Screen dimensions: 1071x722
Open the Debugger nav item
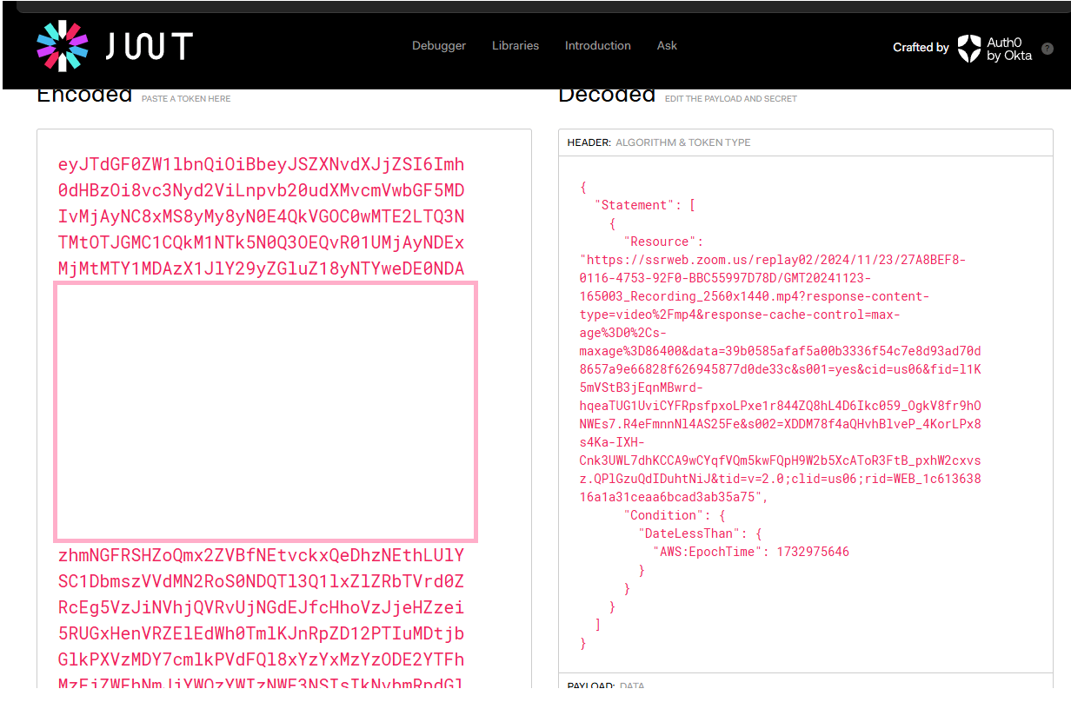pyautogui.click(x=438, y=46)
